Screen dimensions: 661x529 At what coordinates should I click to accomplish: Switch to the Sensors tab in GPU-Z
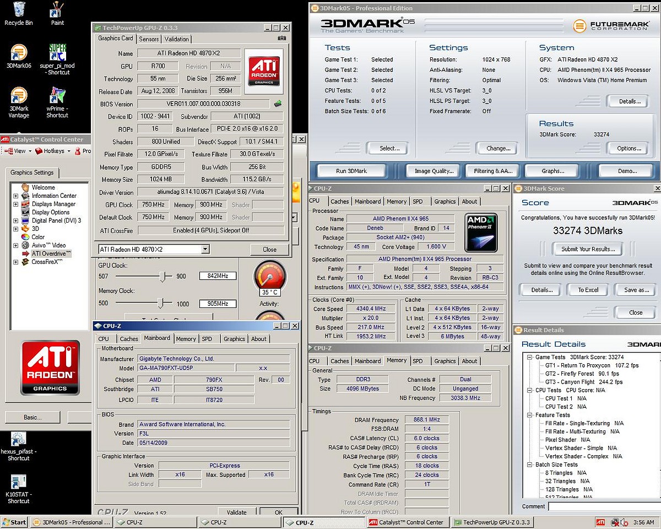coord(149,39)
